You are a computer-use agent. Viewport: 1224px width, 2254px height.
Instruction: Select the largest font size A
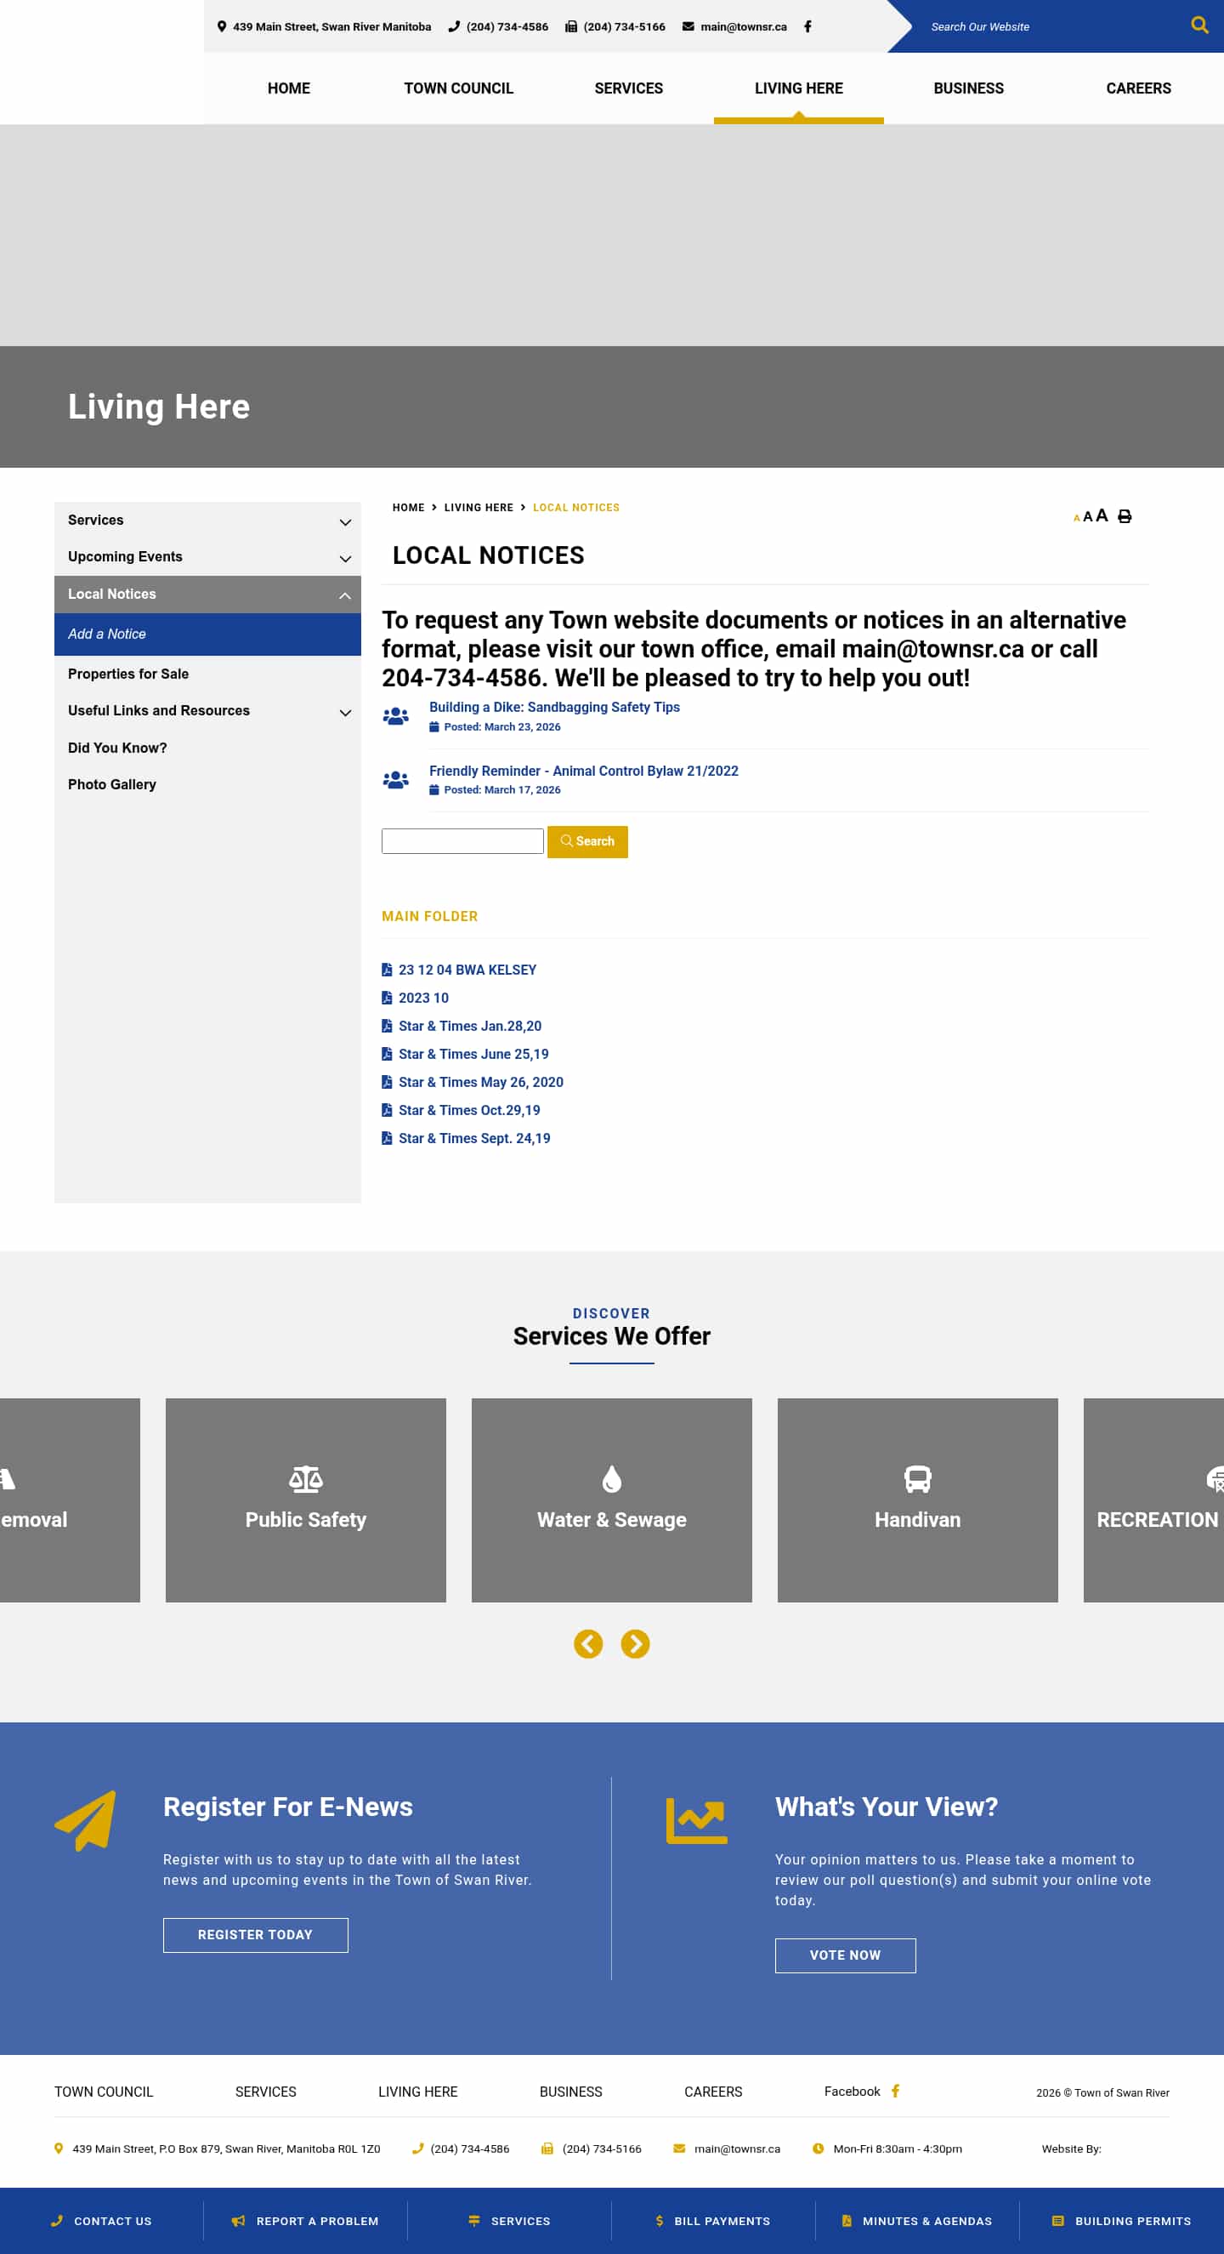coord(1102,515)
